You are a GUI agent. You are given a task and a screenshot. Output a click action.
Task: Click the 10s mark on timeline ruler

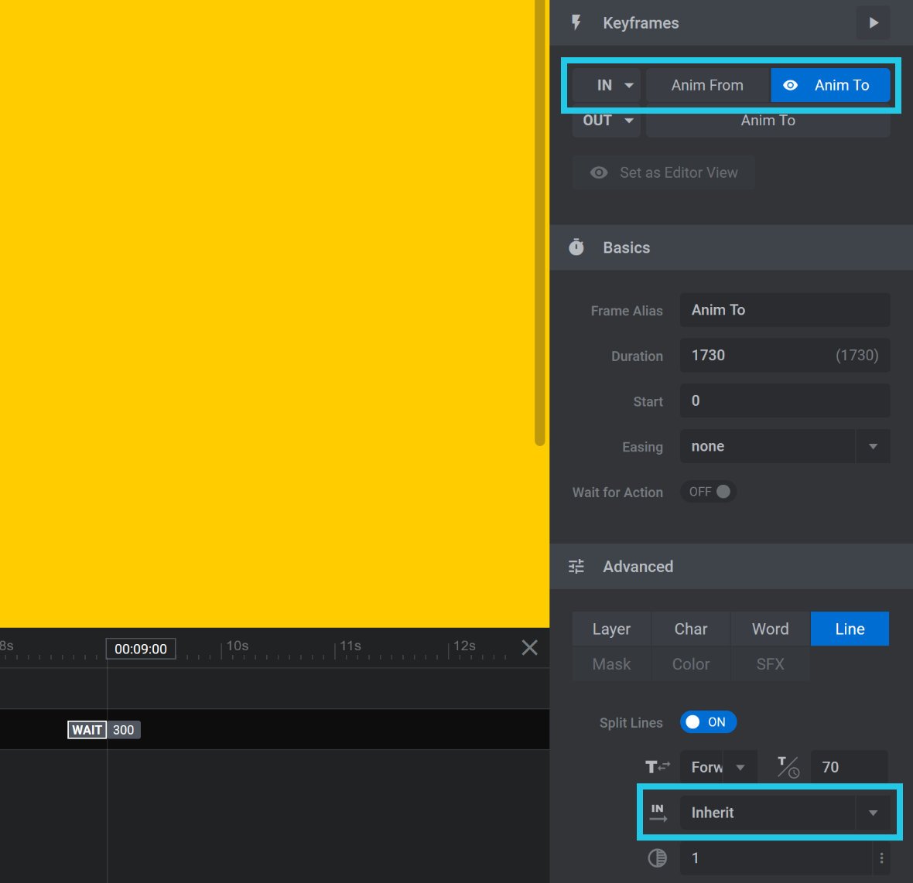pos(237,646)
